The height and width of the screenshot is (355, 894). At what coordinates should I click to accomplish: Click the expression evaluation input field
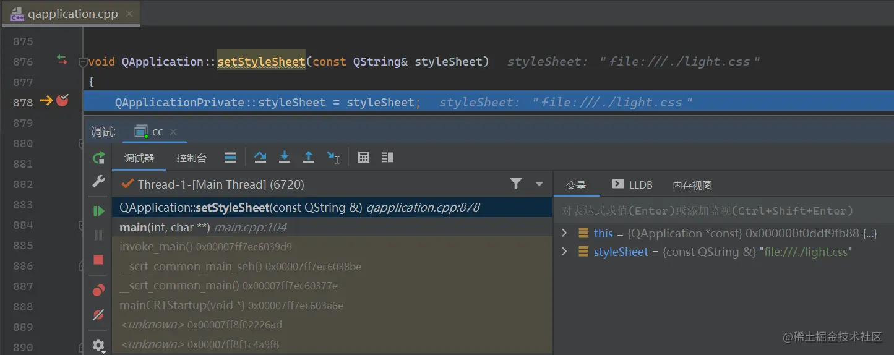click(x=723, y=211)
